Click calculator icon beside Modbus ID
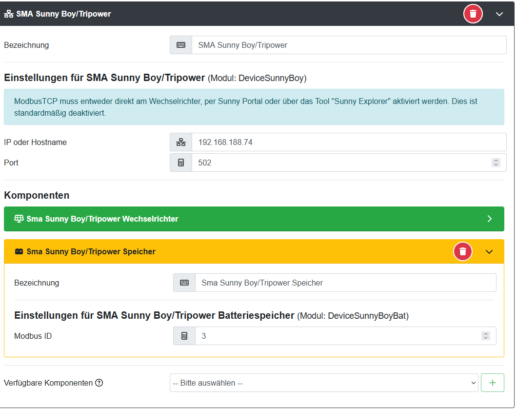The image size is (517, 411). (184, 336)
